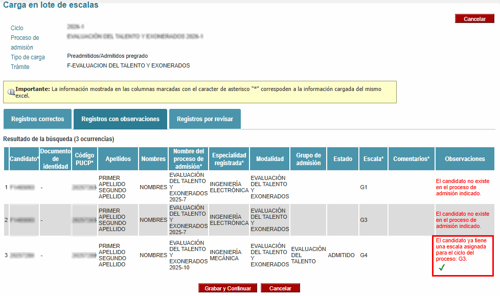Click the Candidato* column header
This screenshot has width=500, height=296.
tap(24, 159)
